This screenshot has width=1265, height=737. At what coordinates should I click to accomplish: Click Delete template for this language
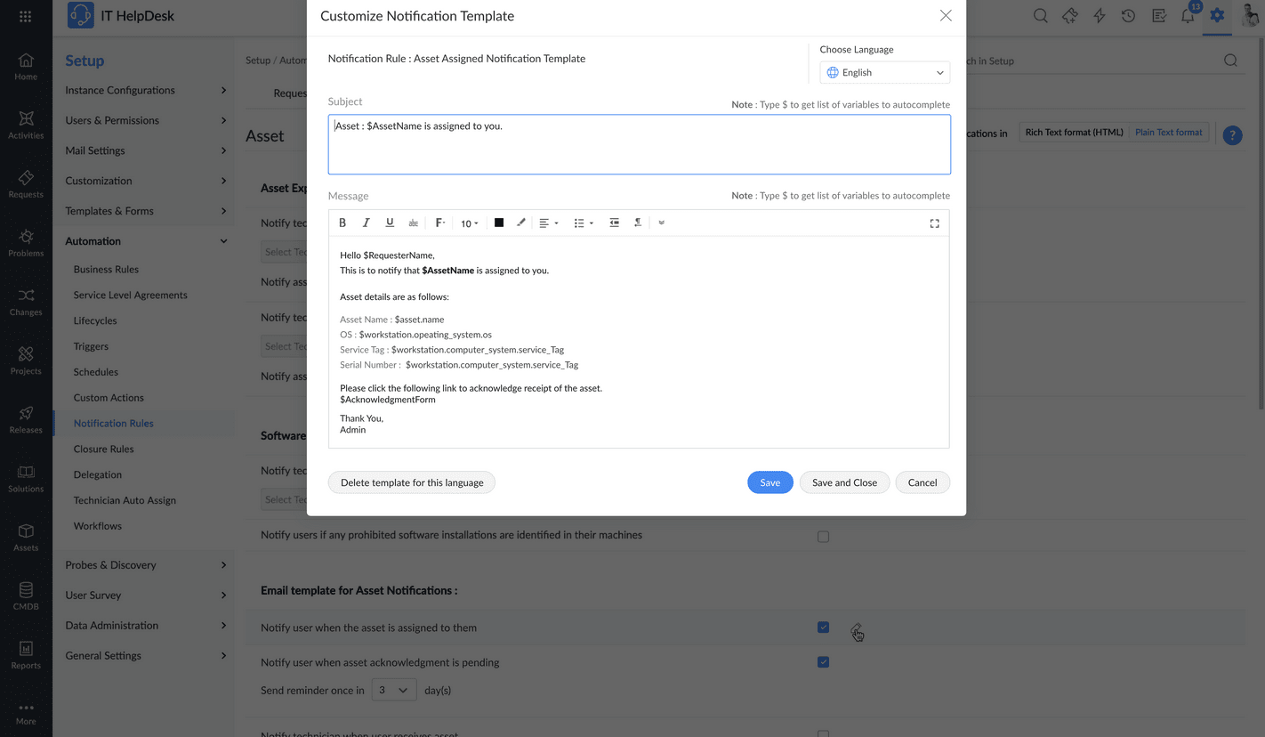pos(412,482)
